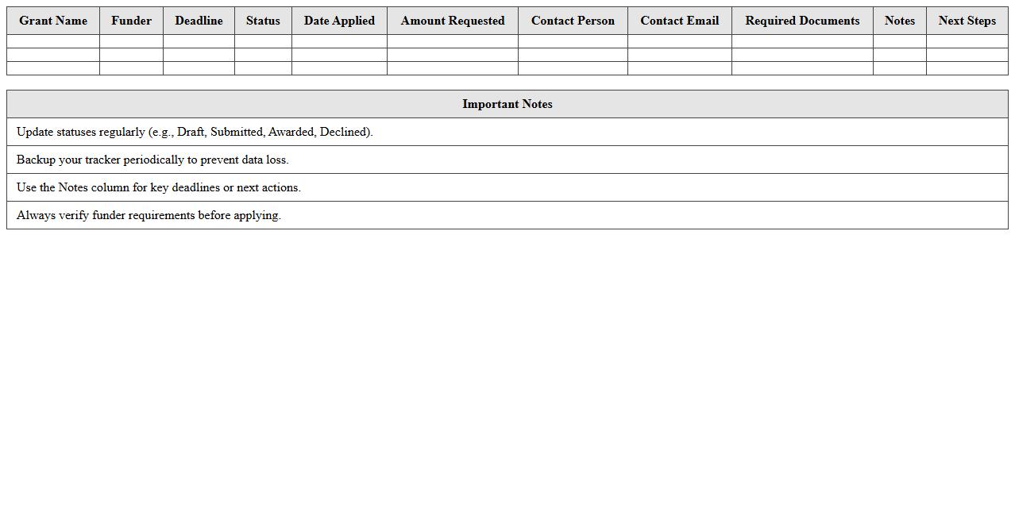The height and width of the screenshot is (516, 1015).
Task: Select the middle empty cell under Deadline
Action: (199, 55)
